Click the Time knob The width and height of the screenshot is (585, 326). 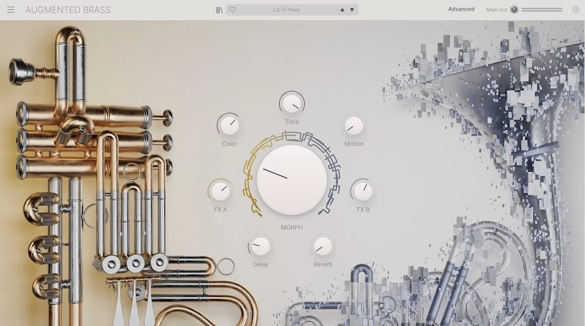(x=292, y=104)
